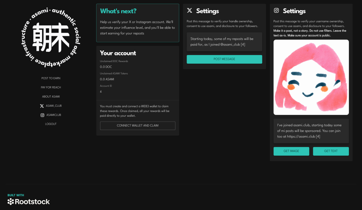Screen dimensions: 362x210
Task: Select the Instagram caption text box
Action: pos(311,131)
